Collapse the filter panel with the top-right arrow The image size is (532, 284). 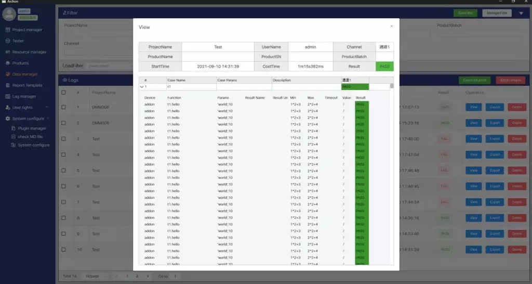click(521, 14)
